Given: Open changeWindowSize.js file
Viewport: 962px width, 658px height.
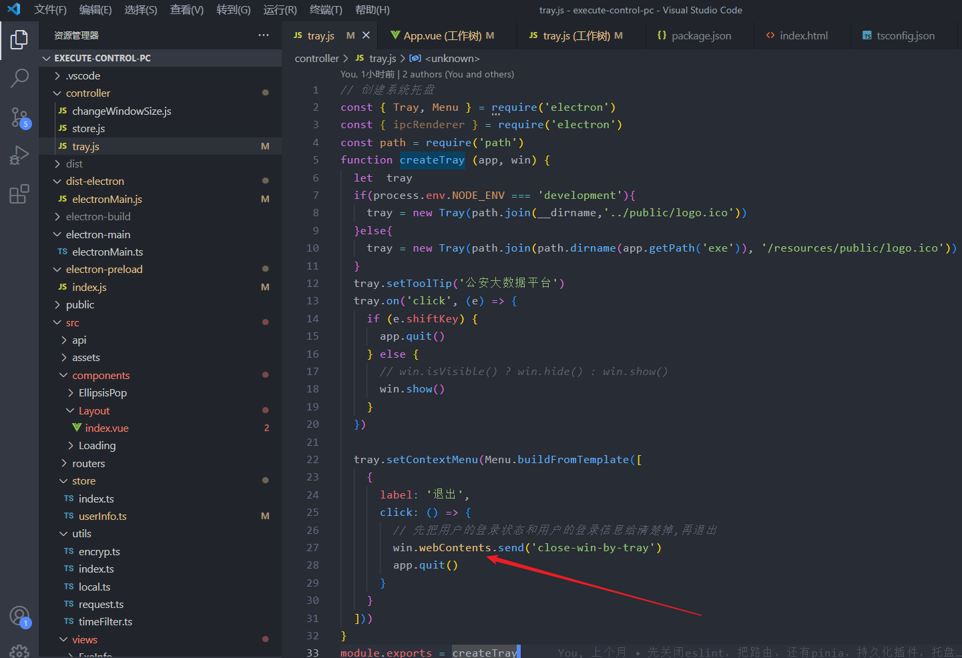Looking at the screenshot, I should click(x=160, y=111).
